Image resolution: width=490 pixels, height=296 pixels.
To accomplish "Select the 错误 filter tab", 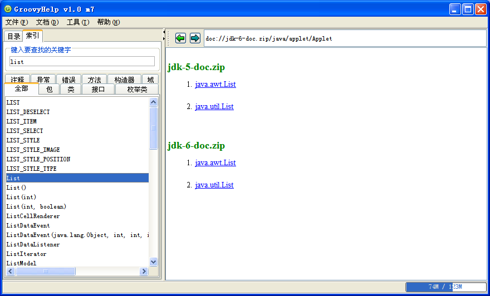I will (68, 80).
